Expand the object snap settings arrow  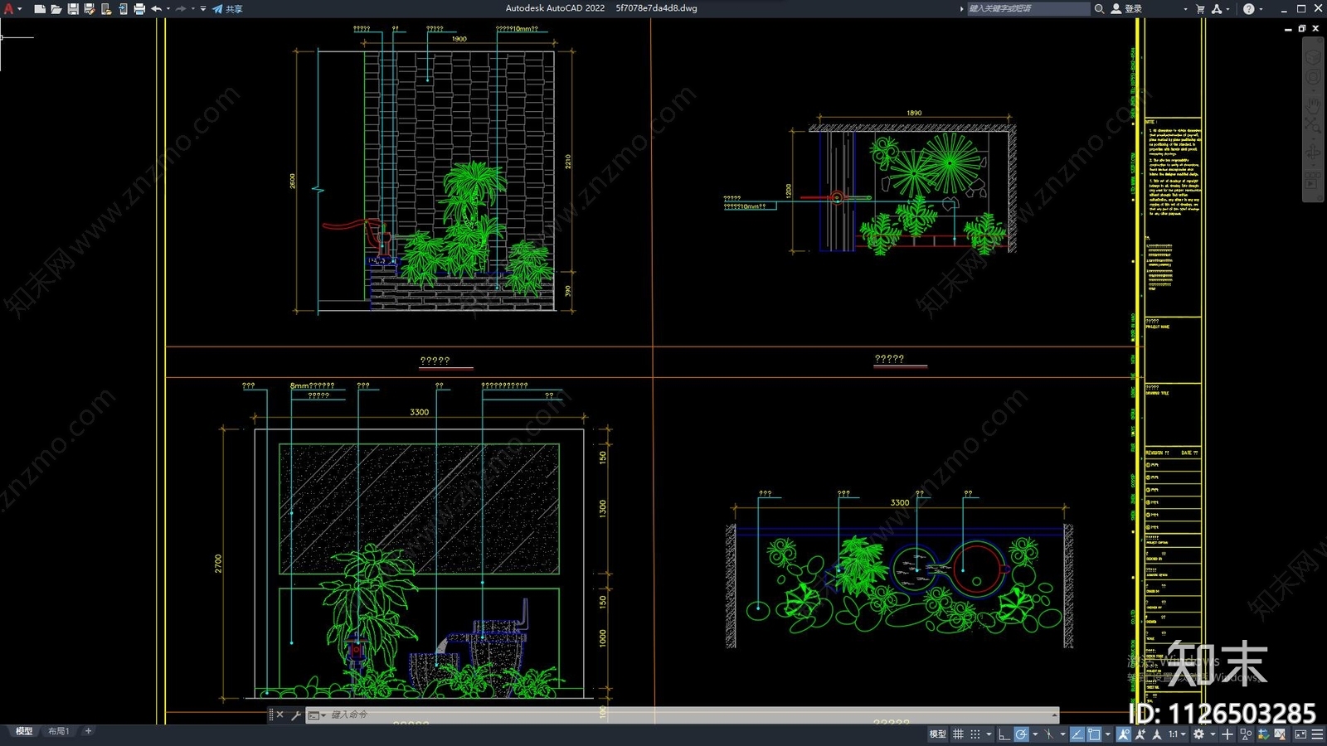1108,734
